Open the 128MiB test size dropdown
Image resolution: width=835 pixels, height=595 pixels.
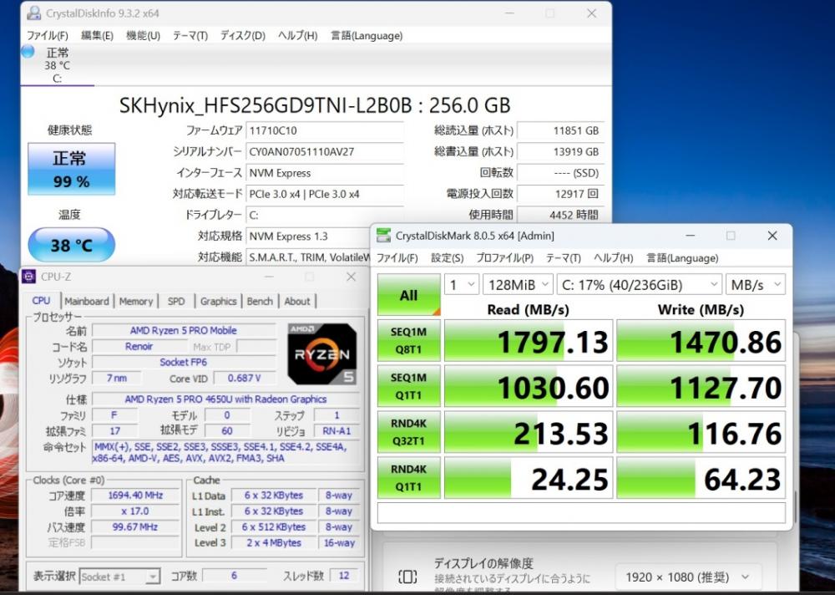click(x=518, y=285)
